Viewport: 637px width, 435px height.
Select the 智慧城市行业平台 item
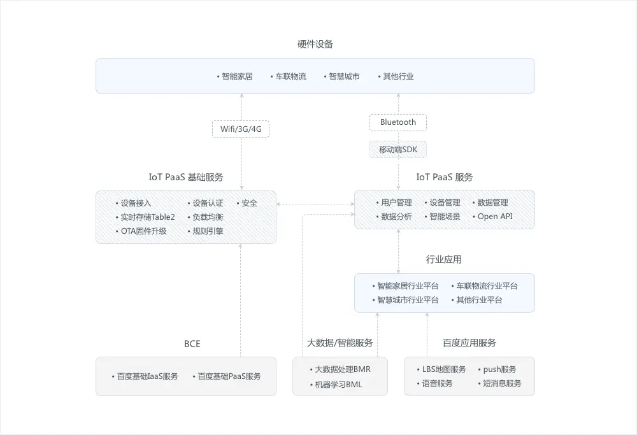[408, 300]
